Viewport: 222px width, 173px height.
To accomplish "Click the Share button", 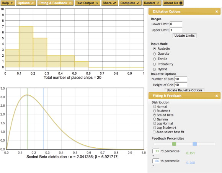I will click(109, 3).
